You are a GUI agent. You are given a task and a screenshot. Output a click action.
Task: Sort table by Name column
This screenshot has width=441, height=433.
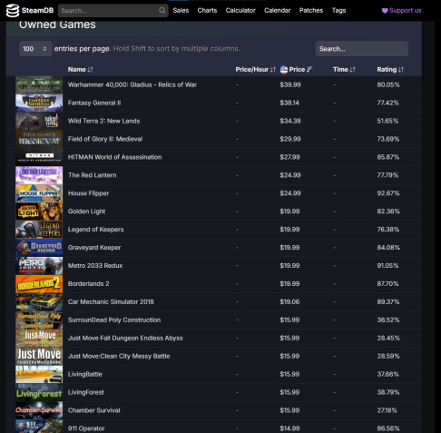point(80,70)
